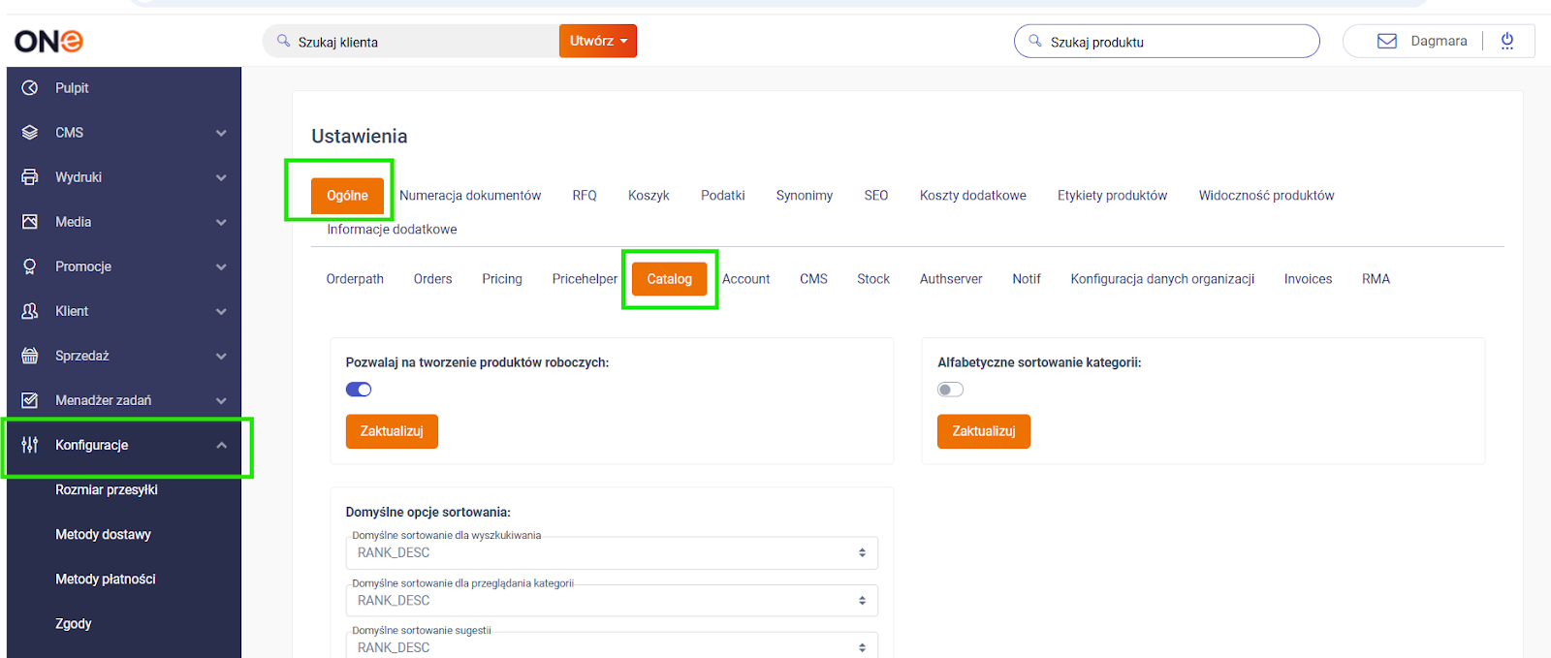Image resolution: width=1551 pixels, height=658 pixels.
Task: Open the Podatki tab
Action: (x=723, y=195)
